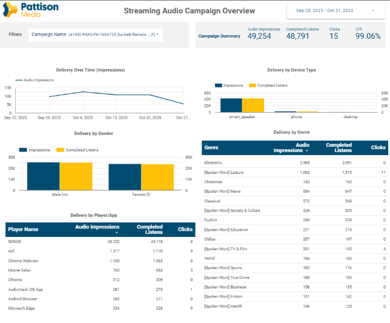The width and height of the screenshot is (390, 323).
Task: Click the Completed Listens header in the Player table
Action: point(150,229)
